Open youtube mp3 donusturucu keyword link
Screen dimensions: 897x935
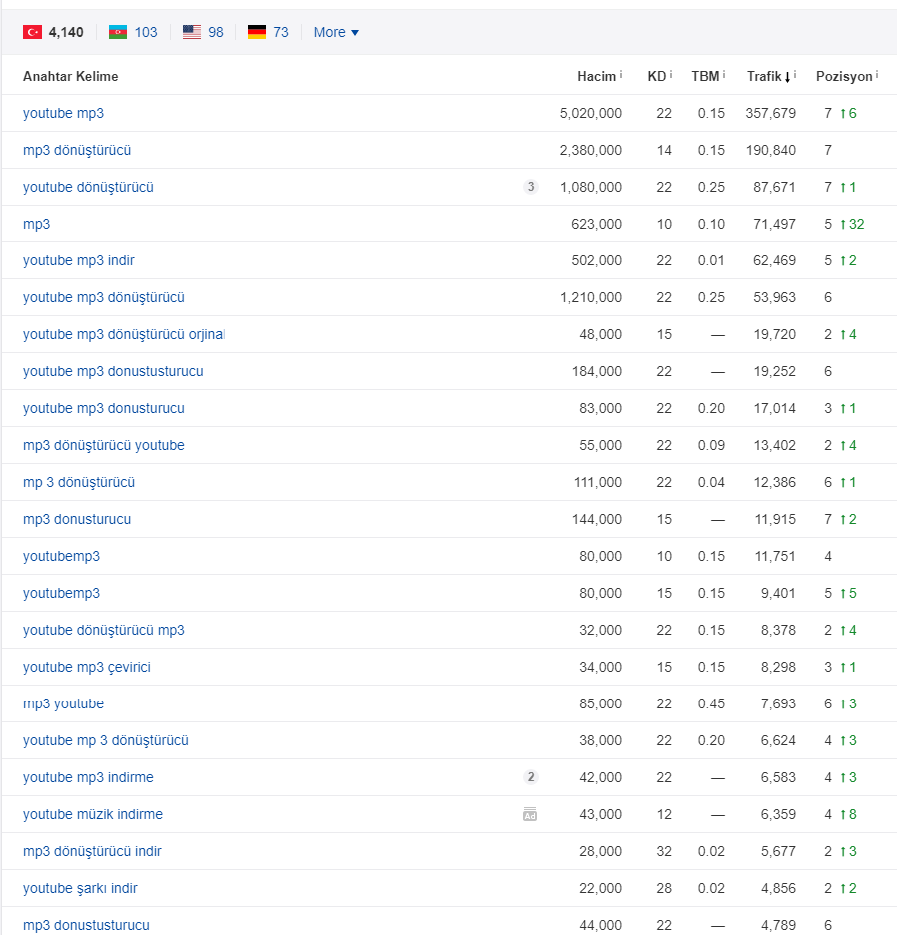coord(103,408)
